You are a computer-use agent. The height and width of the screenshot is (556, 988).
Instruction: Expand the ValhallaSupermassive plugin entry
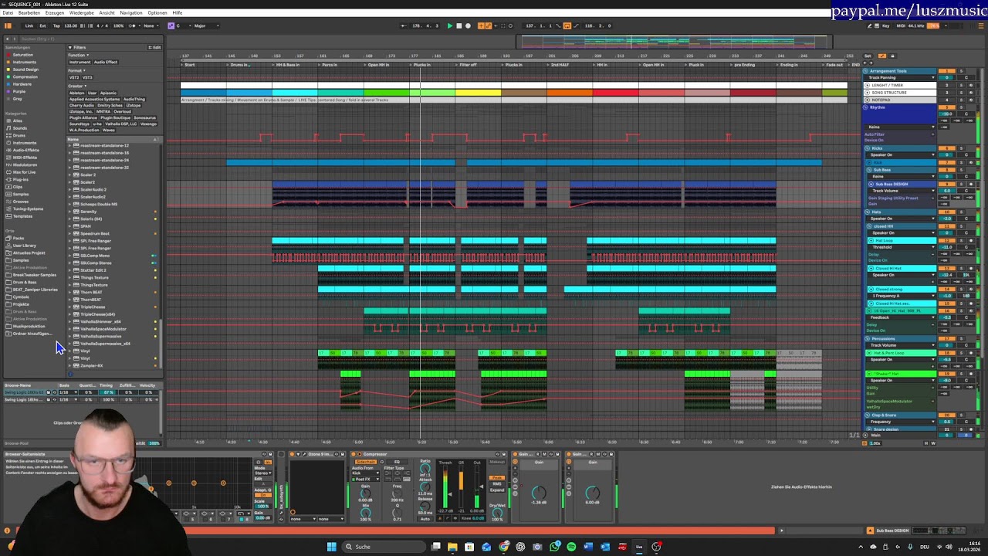pyautogui.click(x=69, y=337)
